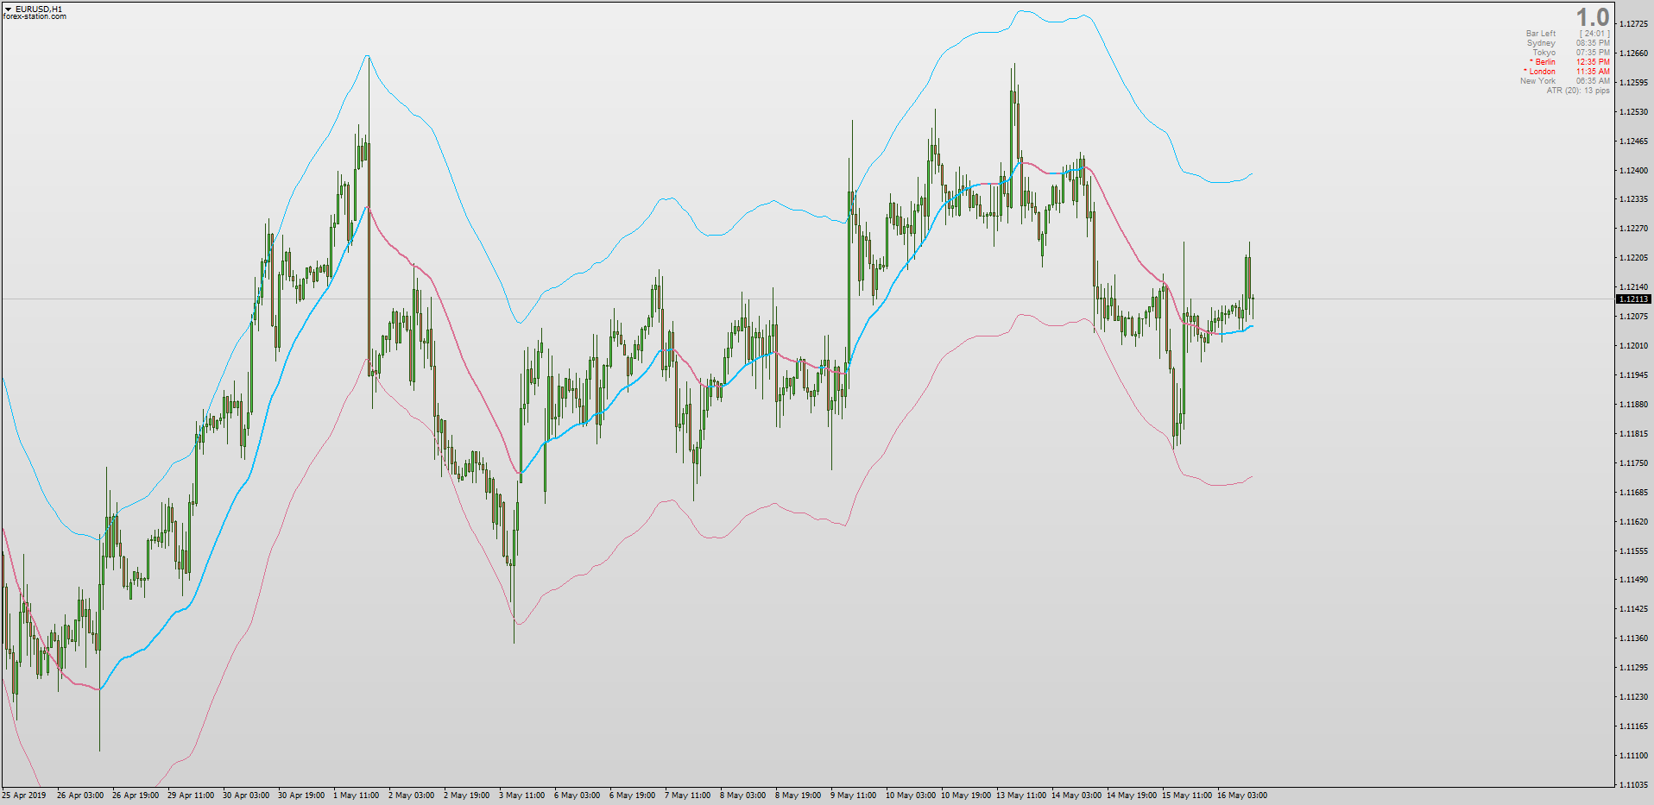Image resolution: width=1654 pixels, height=805 pixels.
Task: Click the 10 May 19:00 time axis label
Action: (x=966, y=796)
